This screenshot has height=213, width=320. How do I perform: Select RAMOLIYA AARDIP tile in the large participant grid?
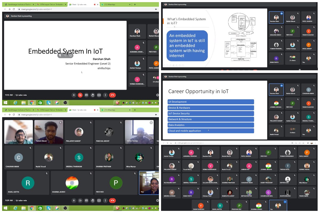(x=230, y=192)
